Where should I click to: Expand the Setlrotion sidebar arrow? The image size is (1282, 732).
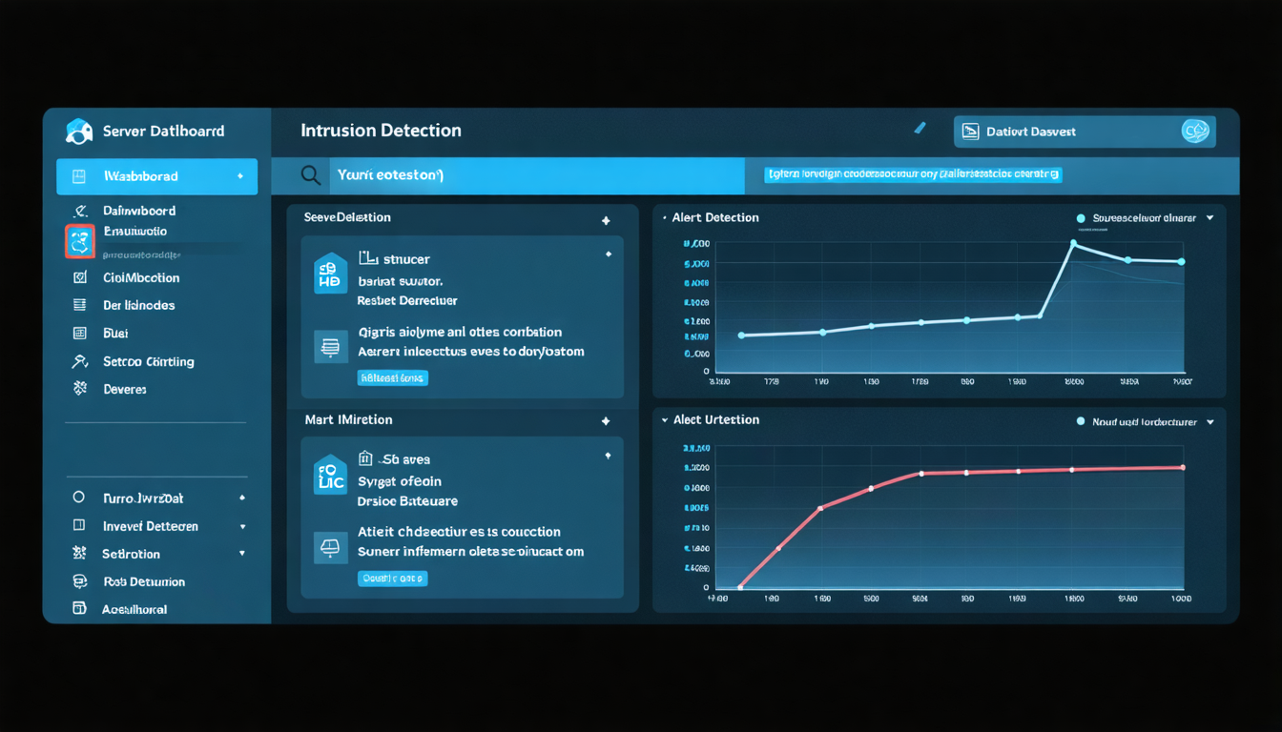(242, 553)
